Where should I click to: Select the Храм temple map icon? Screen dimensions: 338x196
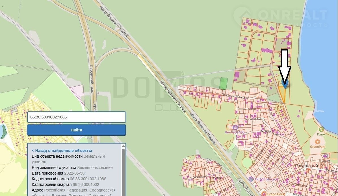(x=325, y=156)
